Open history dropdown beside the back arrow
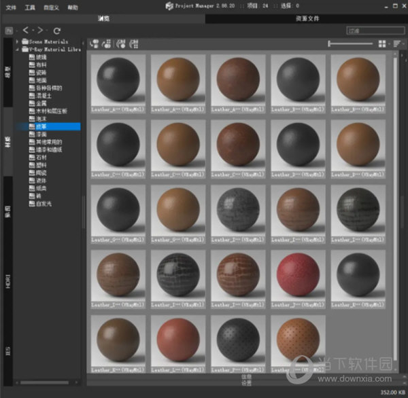The height and width of the screenshot is (398, 408). coord(33,31)
